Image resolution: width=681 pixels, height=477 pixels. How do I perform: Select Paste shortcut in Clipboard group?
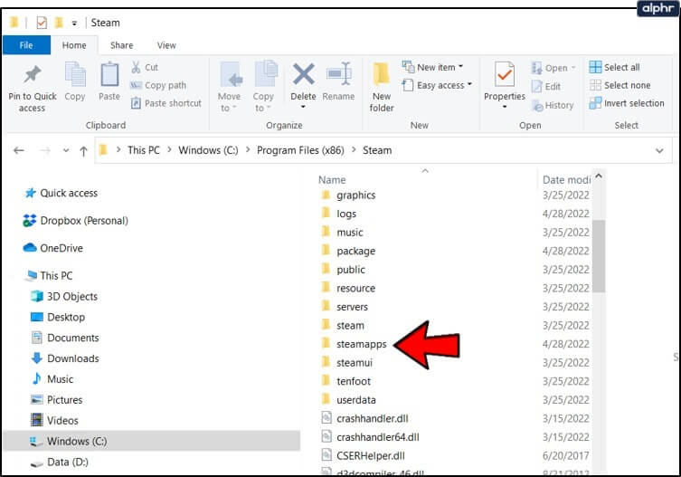point(166,103)
